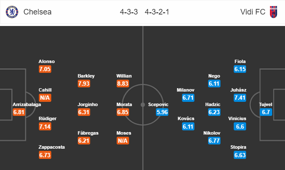The width and height of the screenshot is (285, 170).
Task: Open the Vidi FC team name link
Action: click(253, 12)
